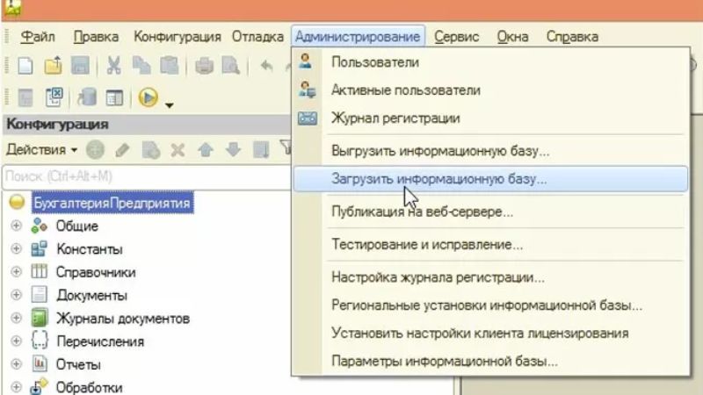Expand the Журналы документов tree node
The height and width of the screenshot is (395, 703).
16,318
